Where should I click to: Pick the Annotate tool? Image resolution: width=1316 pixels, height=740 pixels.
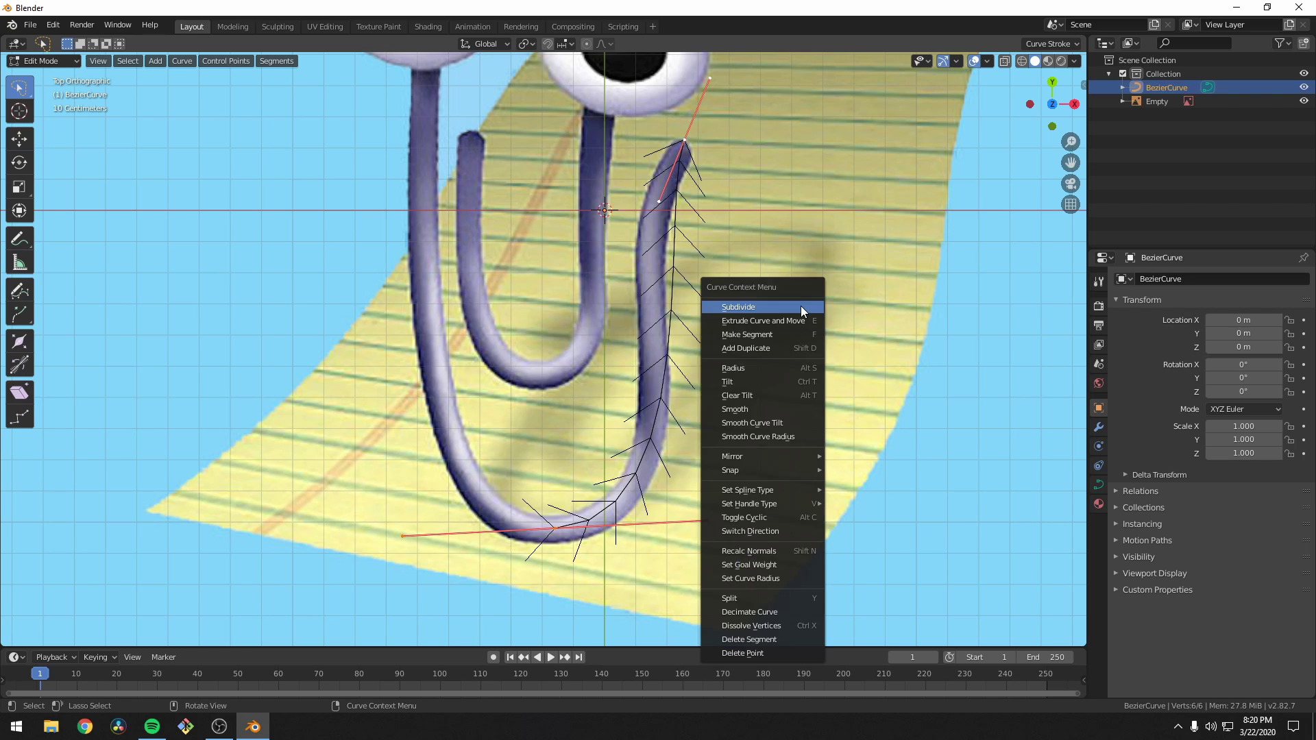coord(19,238)
